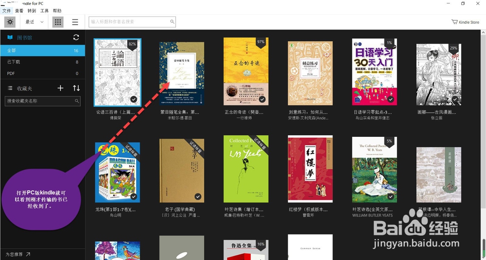Viewport: 486px width, 260px height.
Task: Open the 叶芝诗集 green book cover
Action: pyautogui.click(x=246, y=169)
